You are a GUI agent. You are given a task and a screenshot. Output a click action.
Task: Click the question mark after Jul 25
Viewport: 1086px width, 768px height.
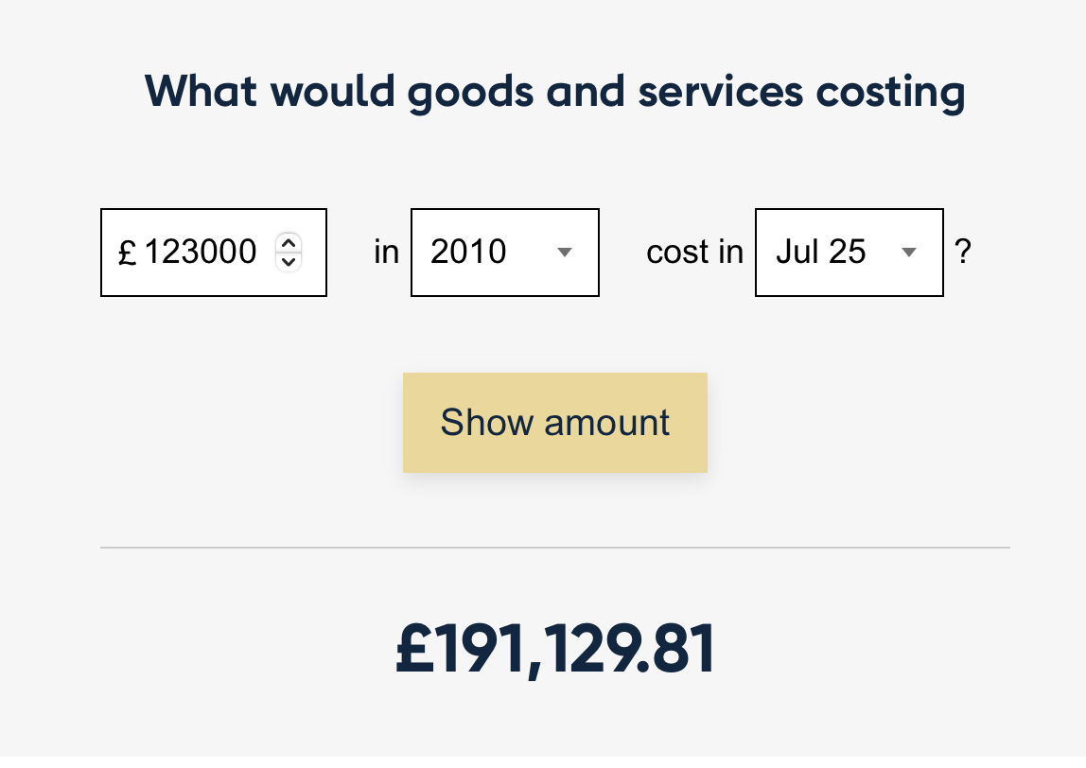[x=962, y=253]
